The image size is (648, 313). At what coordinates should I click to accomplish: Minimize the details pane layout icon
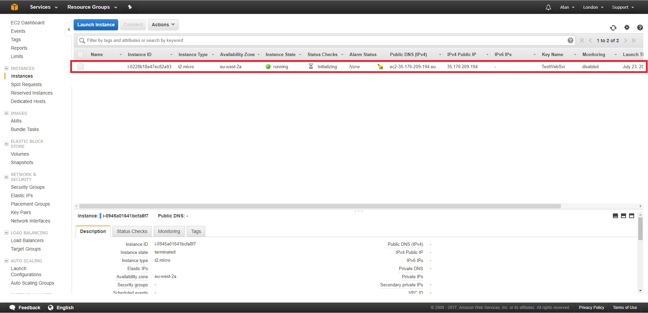615,216
